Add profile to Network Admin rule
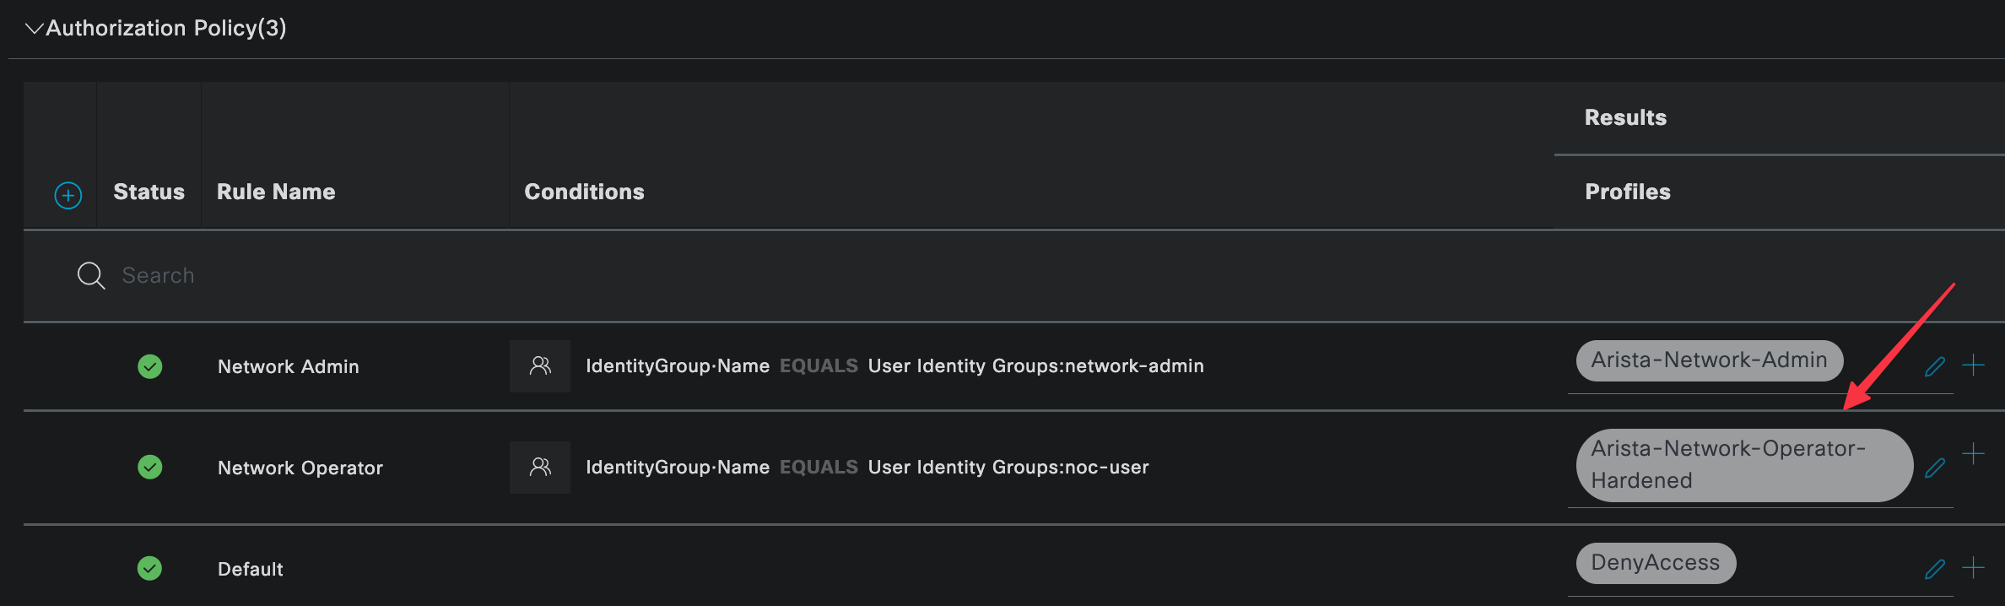 coord(1974,365)
